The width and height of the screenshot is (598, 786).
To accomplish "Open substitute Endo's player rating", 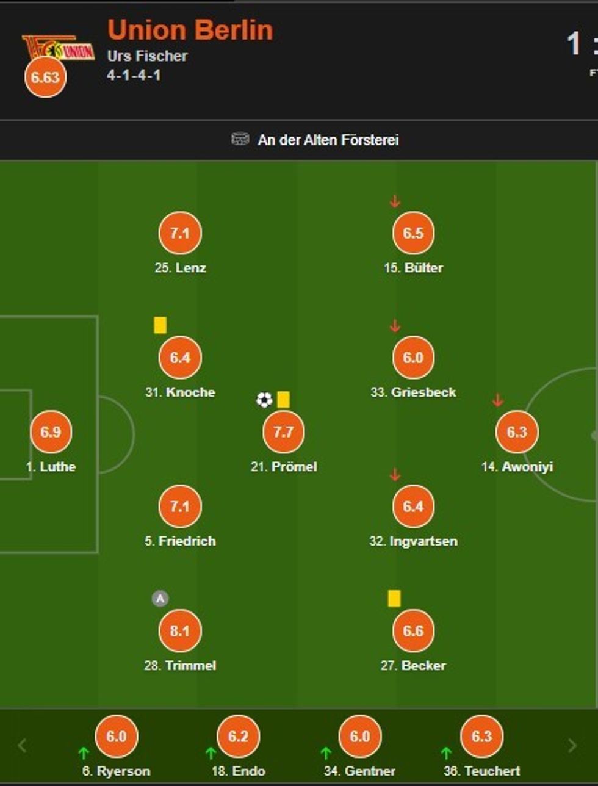I will click(238, 737).
